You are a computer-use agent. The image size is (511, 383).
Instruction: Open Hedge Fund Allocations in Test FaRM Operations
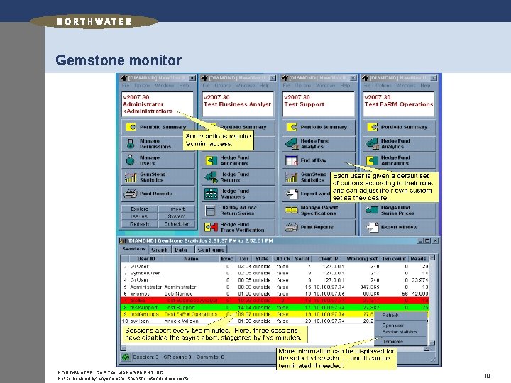(x=399, y=160)
